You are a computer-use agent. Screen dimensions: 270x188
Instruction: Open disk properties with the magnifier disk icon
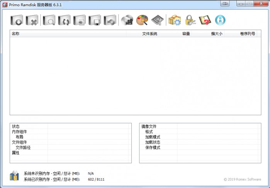pos(49,20)
